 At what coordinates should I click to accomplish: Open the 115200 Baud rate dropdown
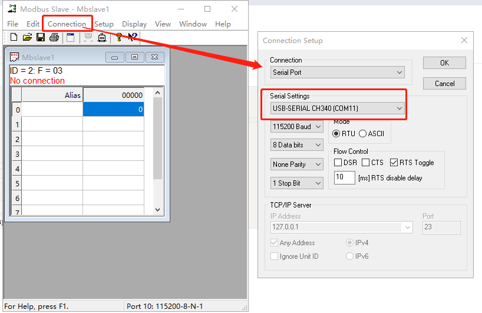pyautogui.click(x=297, y=127)
